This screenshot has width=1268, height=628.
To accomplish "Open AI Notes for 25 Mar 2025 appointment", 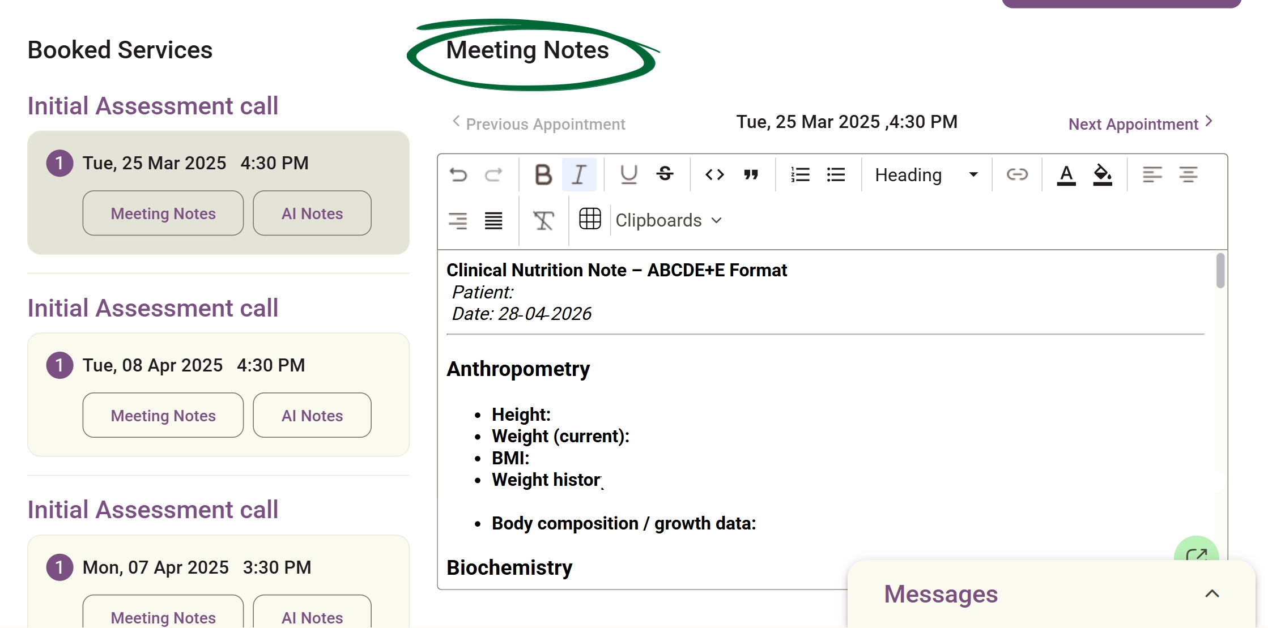I will point(312,213).
